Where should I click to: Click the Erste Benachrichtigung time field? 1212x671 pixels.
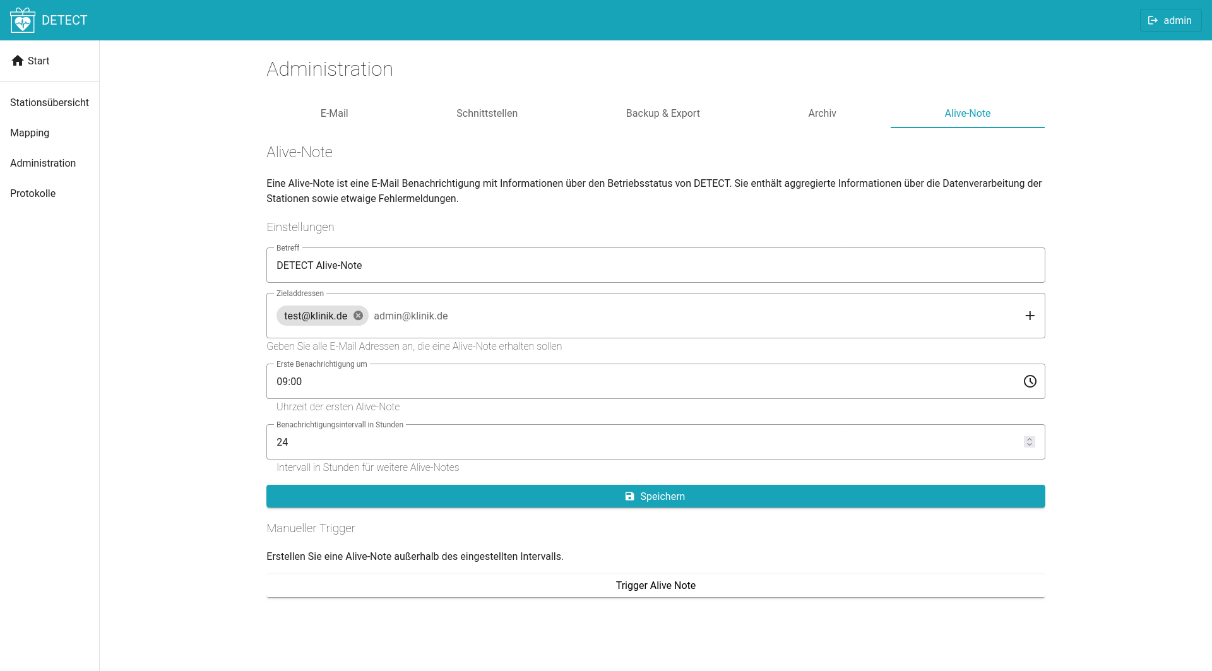[631, 382]
